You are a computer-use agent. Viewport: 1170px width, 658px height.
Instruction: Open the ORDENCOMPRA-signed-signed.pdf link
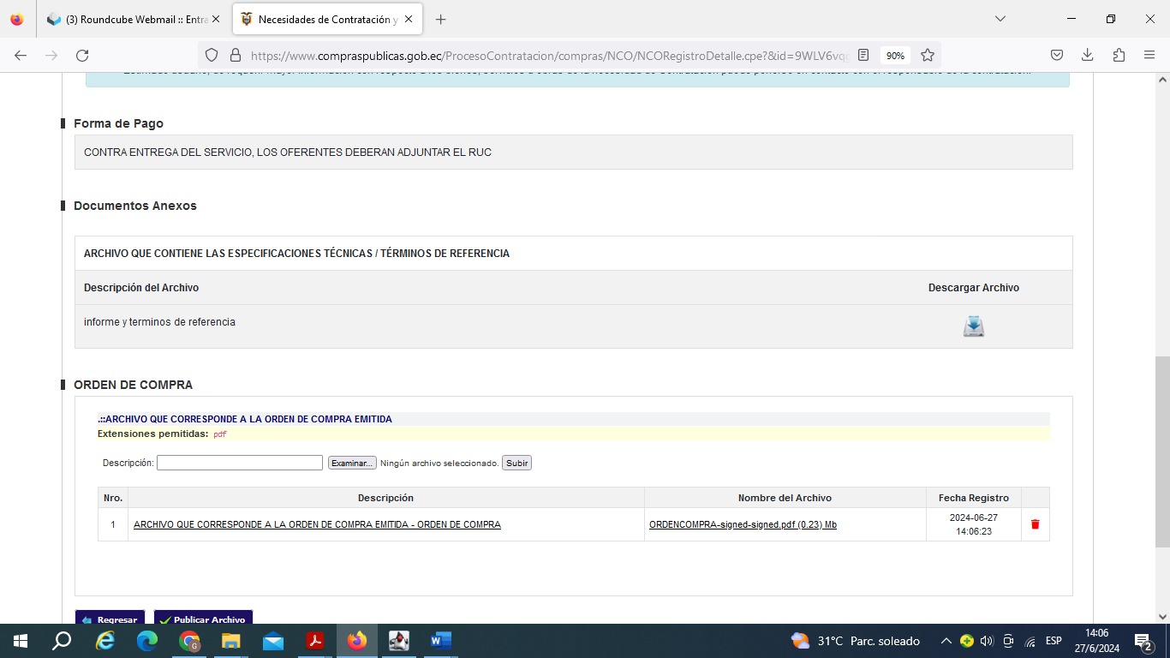tap(743, 524)
